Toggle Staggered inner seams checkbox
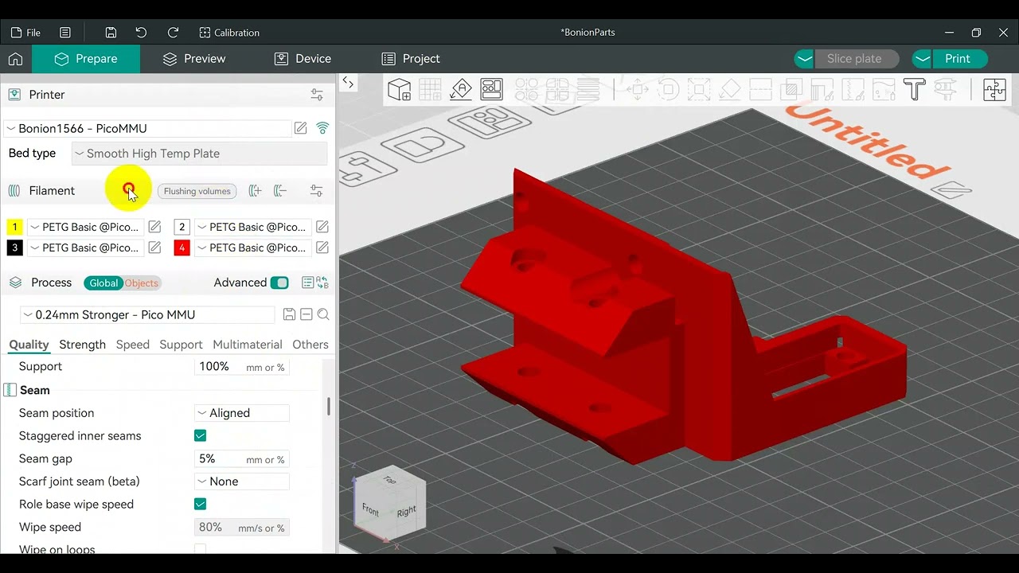The height and width of the screenshot is (573, 1019). pos(201,435)
